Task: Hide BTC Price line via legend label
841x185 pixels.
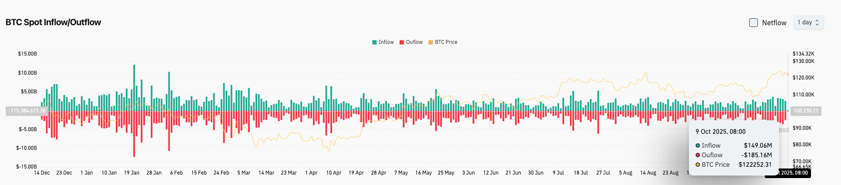Action: pyautogui.click(x=446, y=42)
